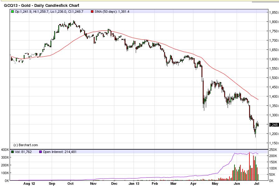Click the 400K volume label on the left axis
This screenshot has width=279, height=186.
(4, 150)
